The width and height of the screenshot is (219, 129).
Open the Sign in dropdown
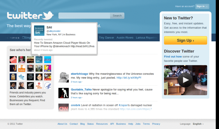pyautogui.click(x=202, y=6)
